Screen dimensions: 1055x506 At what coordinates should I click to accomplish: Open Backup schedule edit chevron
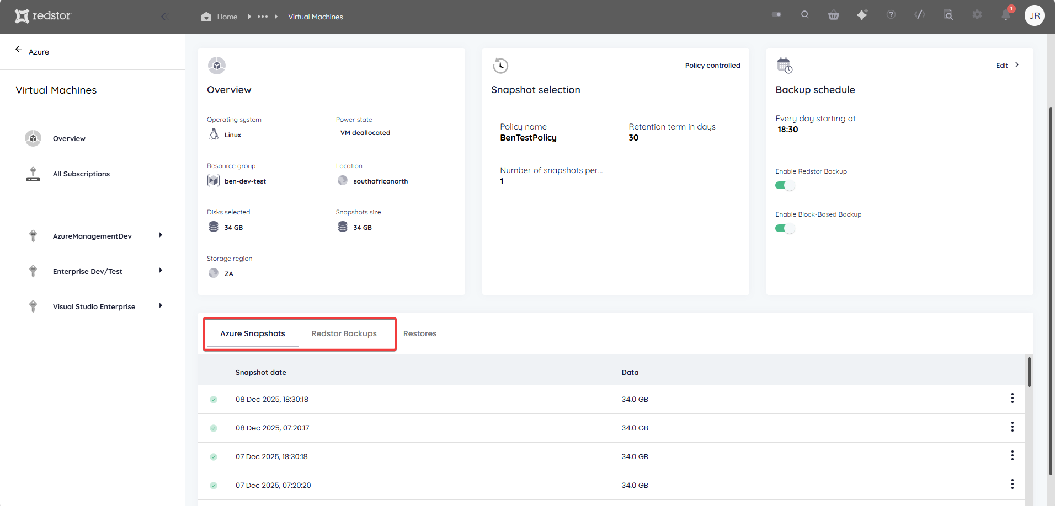[x=1017, y=65]
